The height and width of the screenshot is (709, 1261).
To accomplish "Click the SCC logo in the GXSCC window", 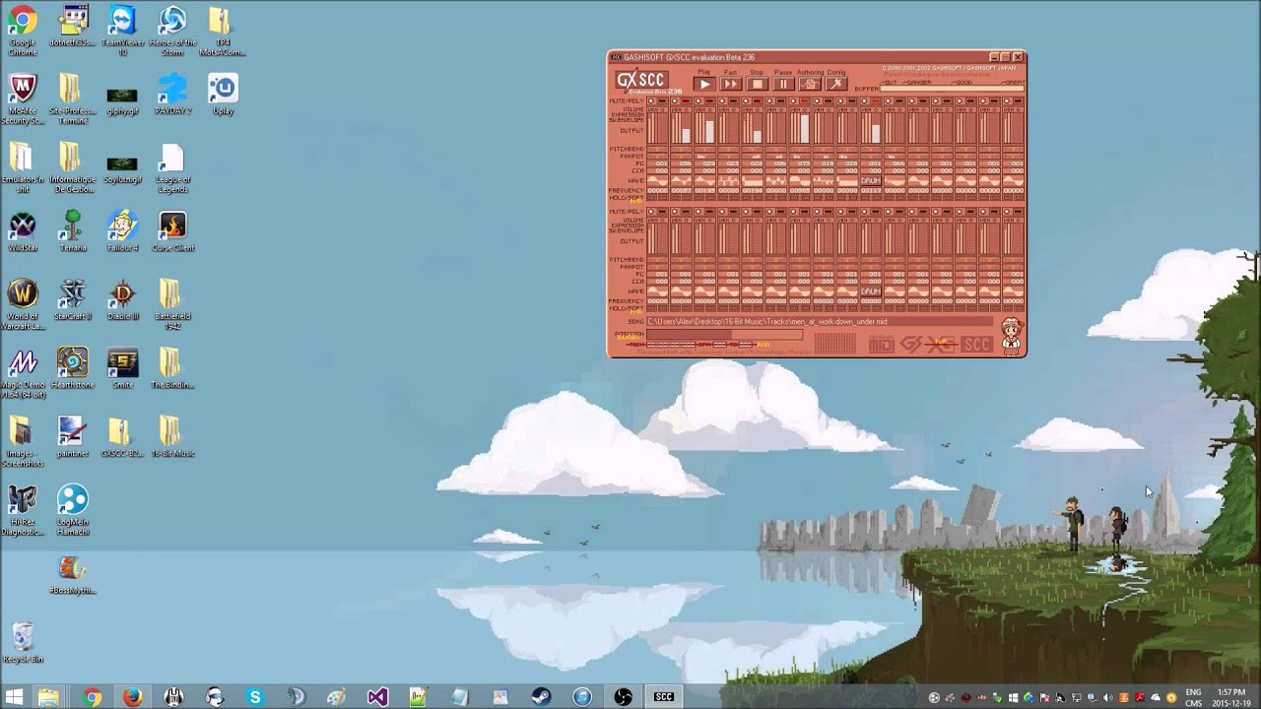I will pyautogui.click(x=976, y=344).
